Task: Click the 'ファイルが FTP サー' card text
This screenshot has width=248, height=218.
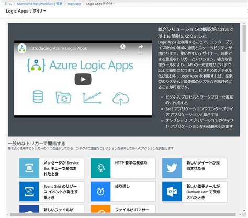Action: pyautogui.click(x=132, y=210)
